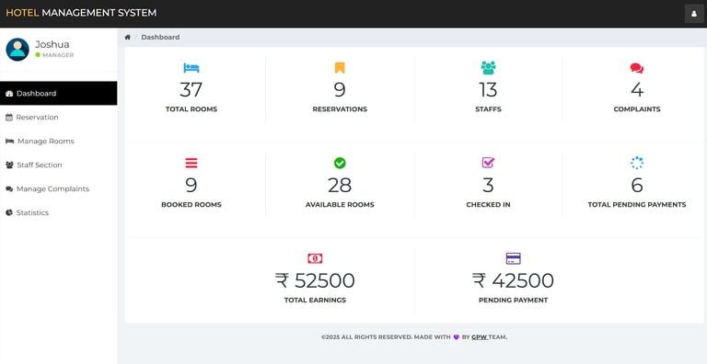707x364 pixels.
Task: Click the red Booked Rooms list icon
Action: [x=191, y=163]
